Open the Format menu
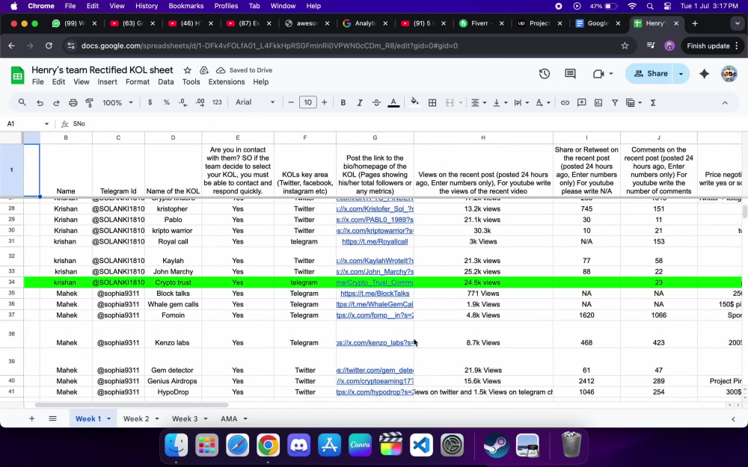 [138, 82]
